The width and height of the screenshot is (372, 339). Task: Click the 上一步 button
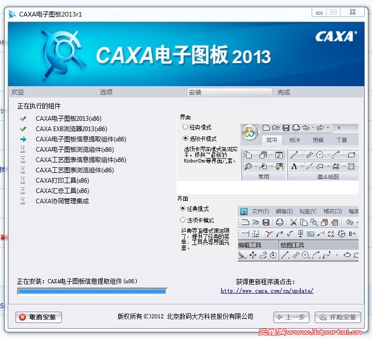point(292,317)
